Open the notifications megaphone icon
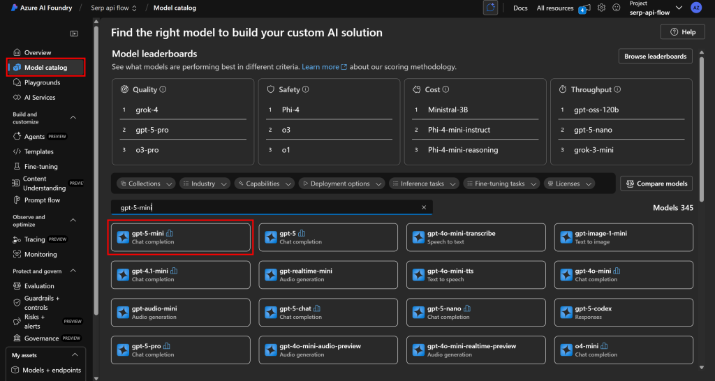Screen dimensions: 715x381 tap(587, 8)
